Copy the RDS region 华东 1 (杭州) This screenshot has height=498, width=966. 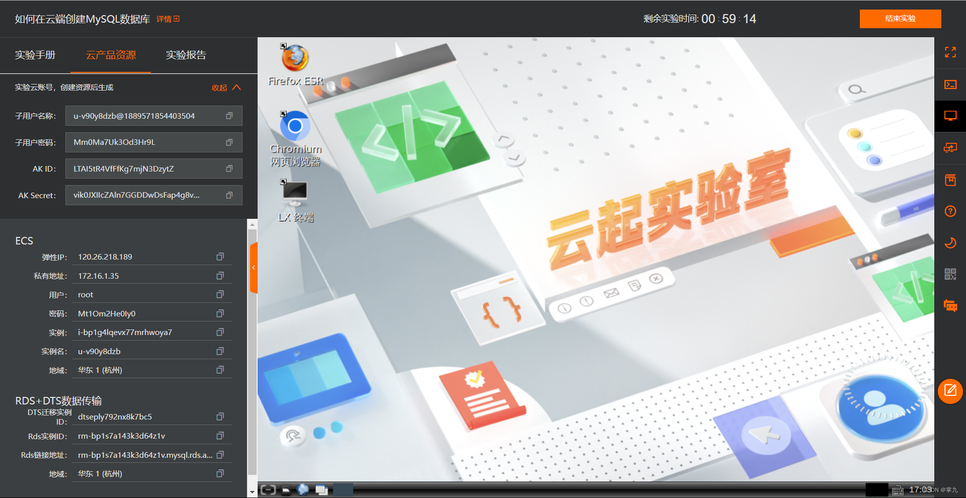(220, 473)
